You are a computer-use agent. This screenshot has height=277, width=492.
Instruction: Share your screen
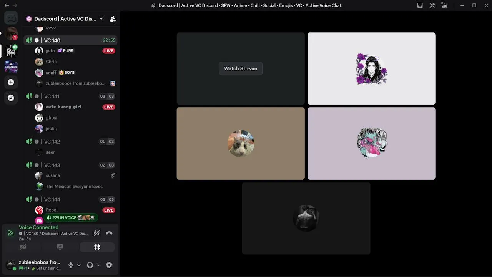tap(60, 247)
